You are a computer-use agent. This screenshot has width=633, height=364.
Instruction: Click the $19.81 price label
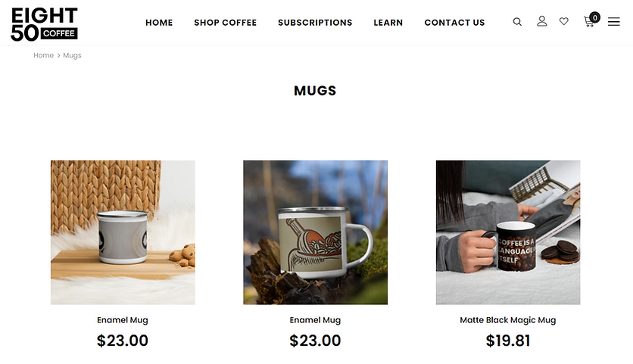tap(508, 341)
